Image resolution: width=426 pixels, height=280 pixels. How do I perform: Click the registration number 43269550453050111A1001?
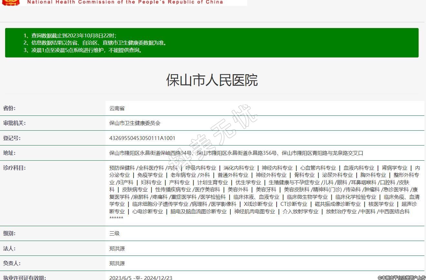pyautogui.click(x=142, y=138)
